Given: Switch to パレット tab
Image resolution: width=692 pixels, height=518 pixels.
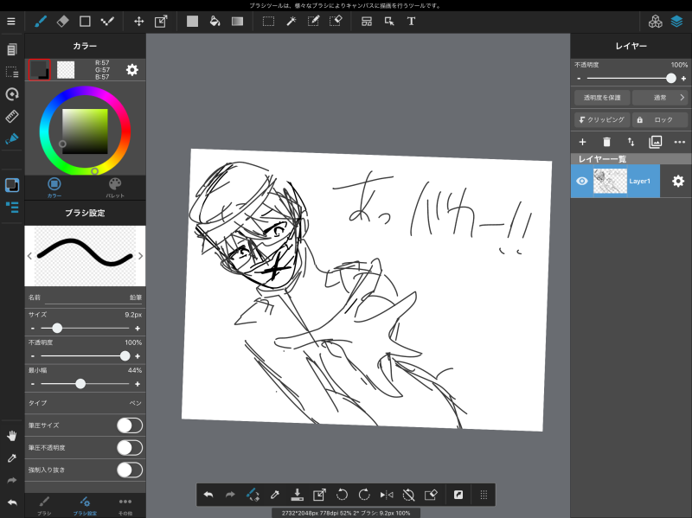Looking at the screenshot, I should [115, 188].
